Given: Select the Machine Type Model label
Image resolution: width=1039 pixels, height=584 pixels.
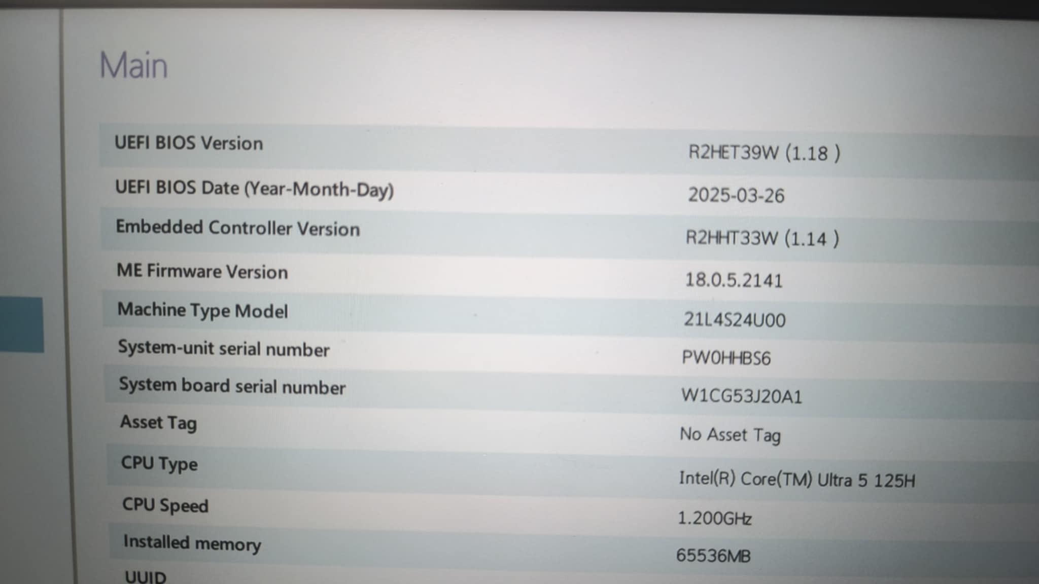Looking at the screenshot, I should coord(202,310).
